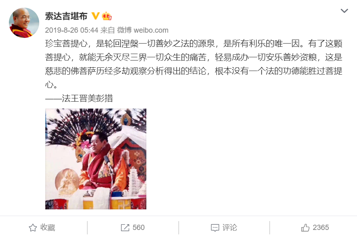
Task: Like the post with thumbs-up icon
Action: [x=305, y=228]
